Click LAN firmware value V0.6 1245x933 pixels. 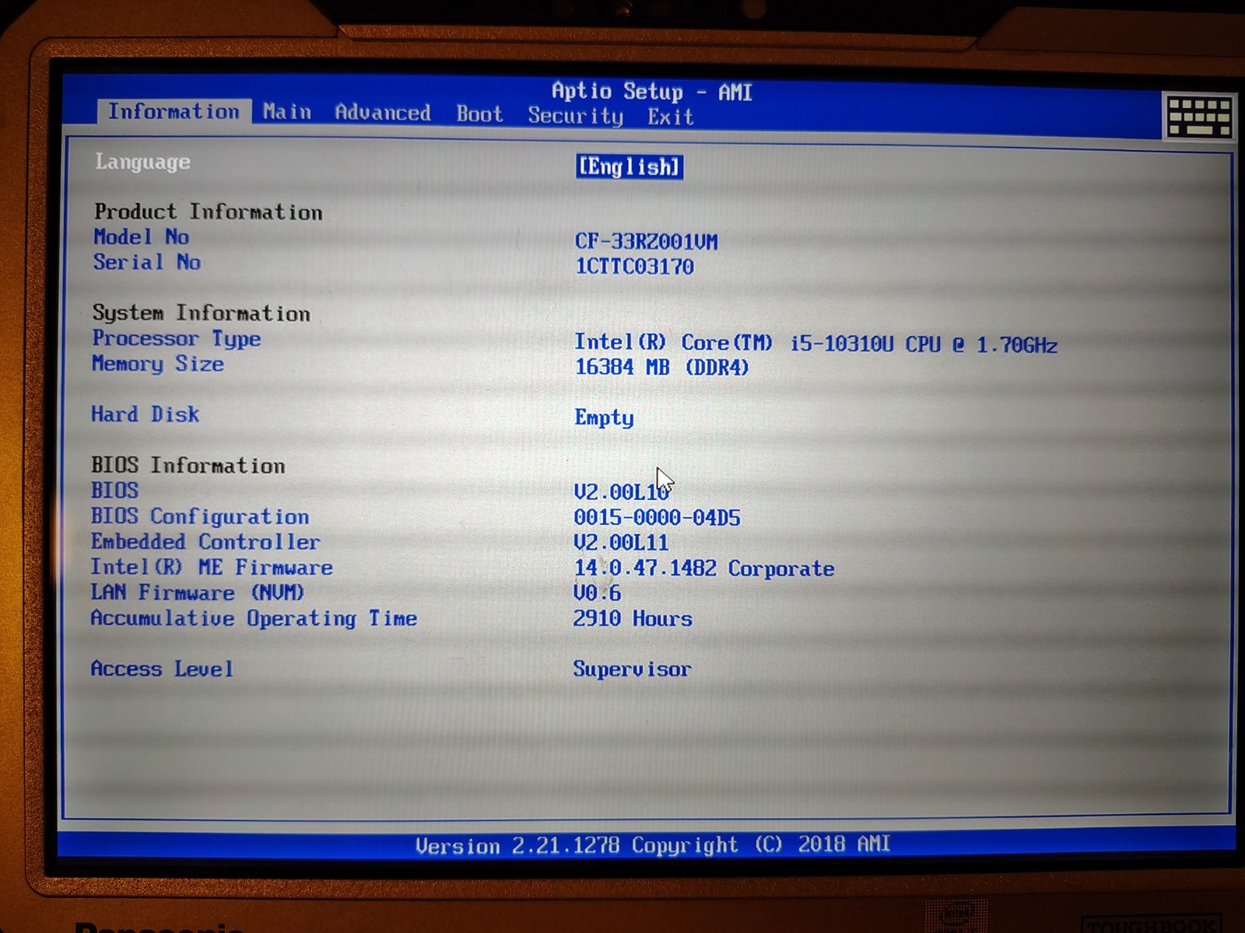[x=597, y=593]
